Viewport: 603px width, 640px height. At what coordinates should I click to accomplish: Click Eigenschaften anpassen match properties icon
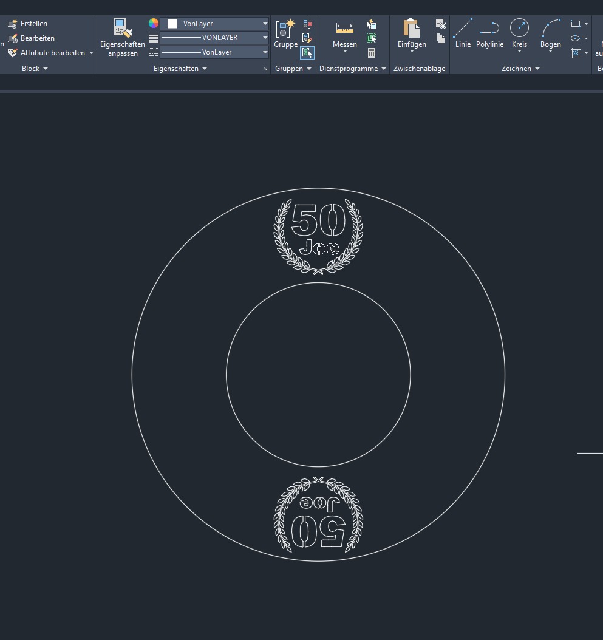123,36
